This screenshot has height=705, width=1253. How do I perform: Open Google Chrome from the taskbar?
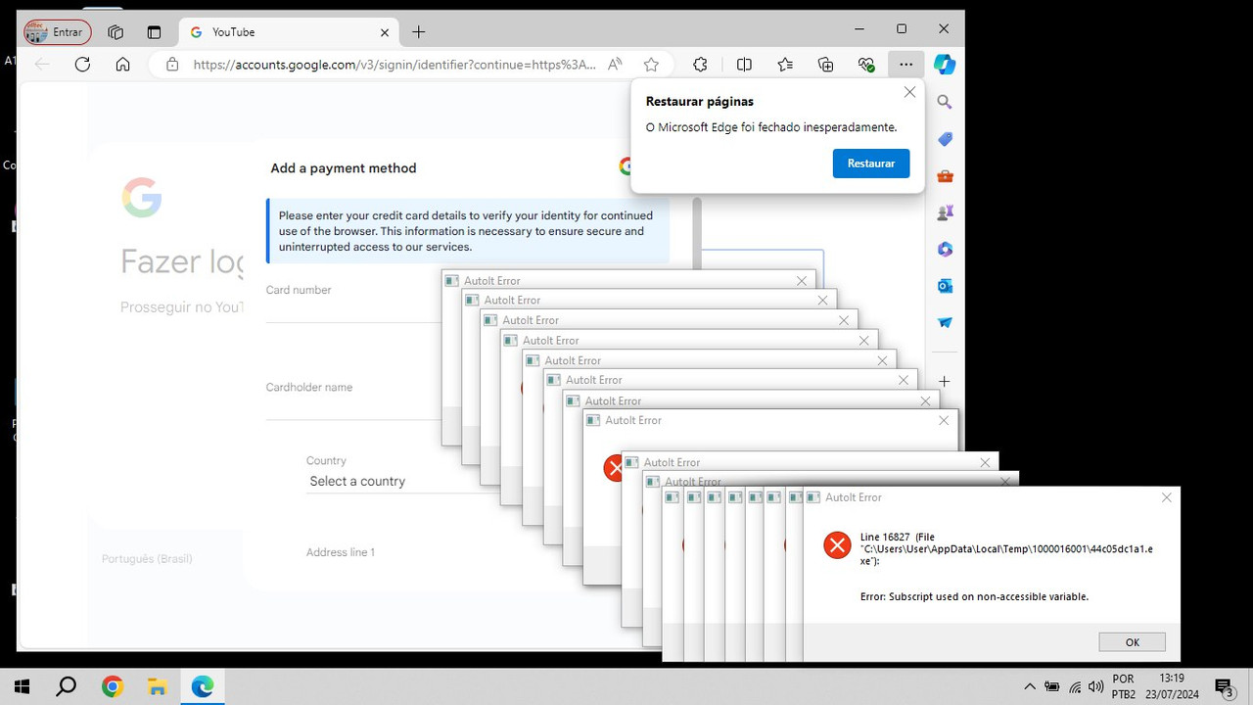(113, 686)
